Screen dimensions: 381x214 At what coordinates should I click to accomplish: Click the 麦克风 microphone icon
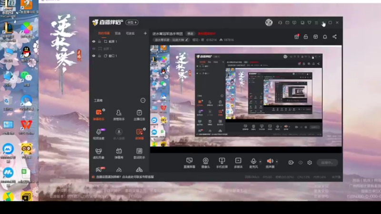point(253,161)
